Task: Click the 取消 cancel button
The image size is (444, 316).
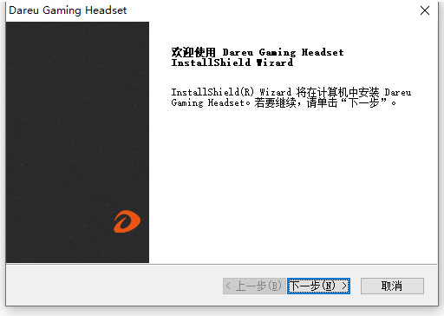Action: pos(392,286)
